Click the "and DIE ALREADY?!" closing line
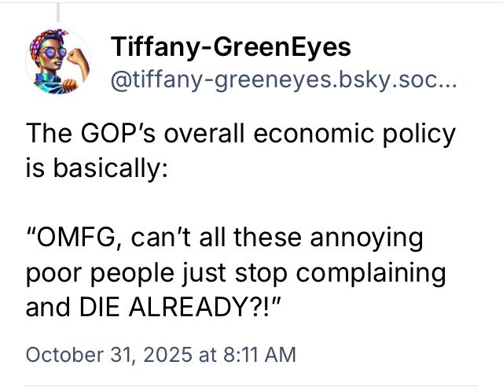 [x=153, y=307]
